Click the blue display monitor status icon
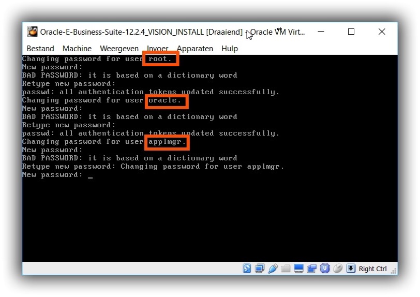Screen dimensions: 420x297 [298, 269]
